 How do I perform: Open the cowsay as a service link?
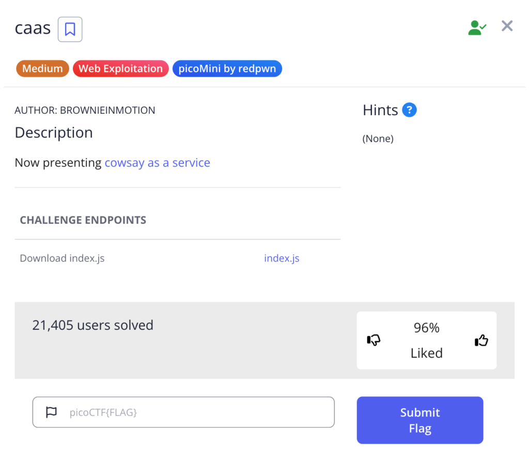157,163
